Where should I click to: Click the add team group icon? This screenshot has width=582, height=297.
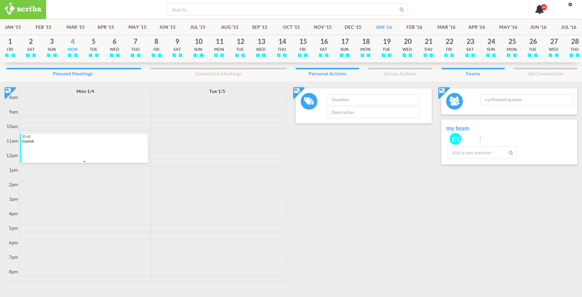tap(454, 101)
